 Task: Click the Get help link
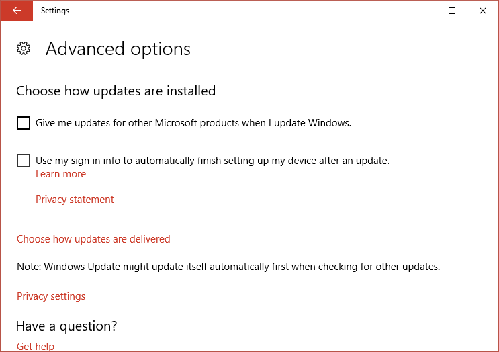36,347
